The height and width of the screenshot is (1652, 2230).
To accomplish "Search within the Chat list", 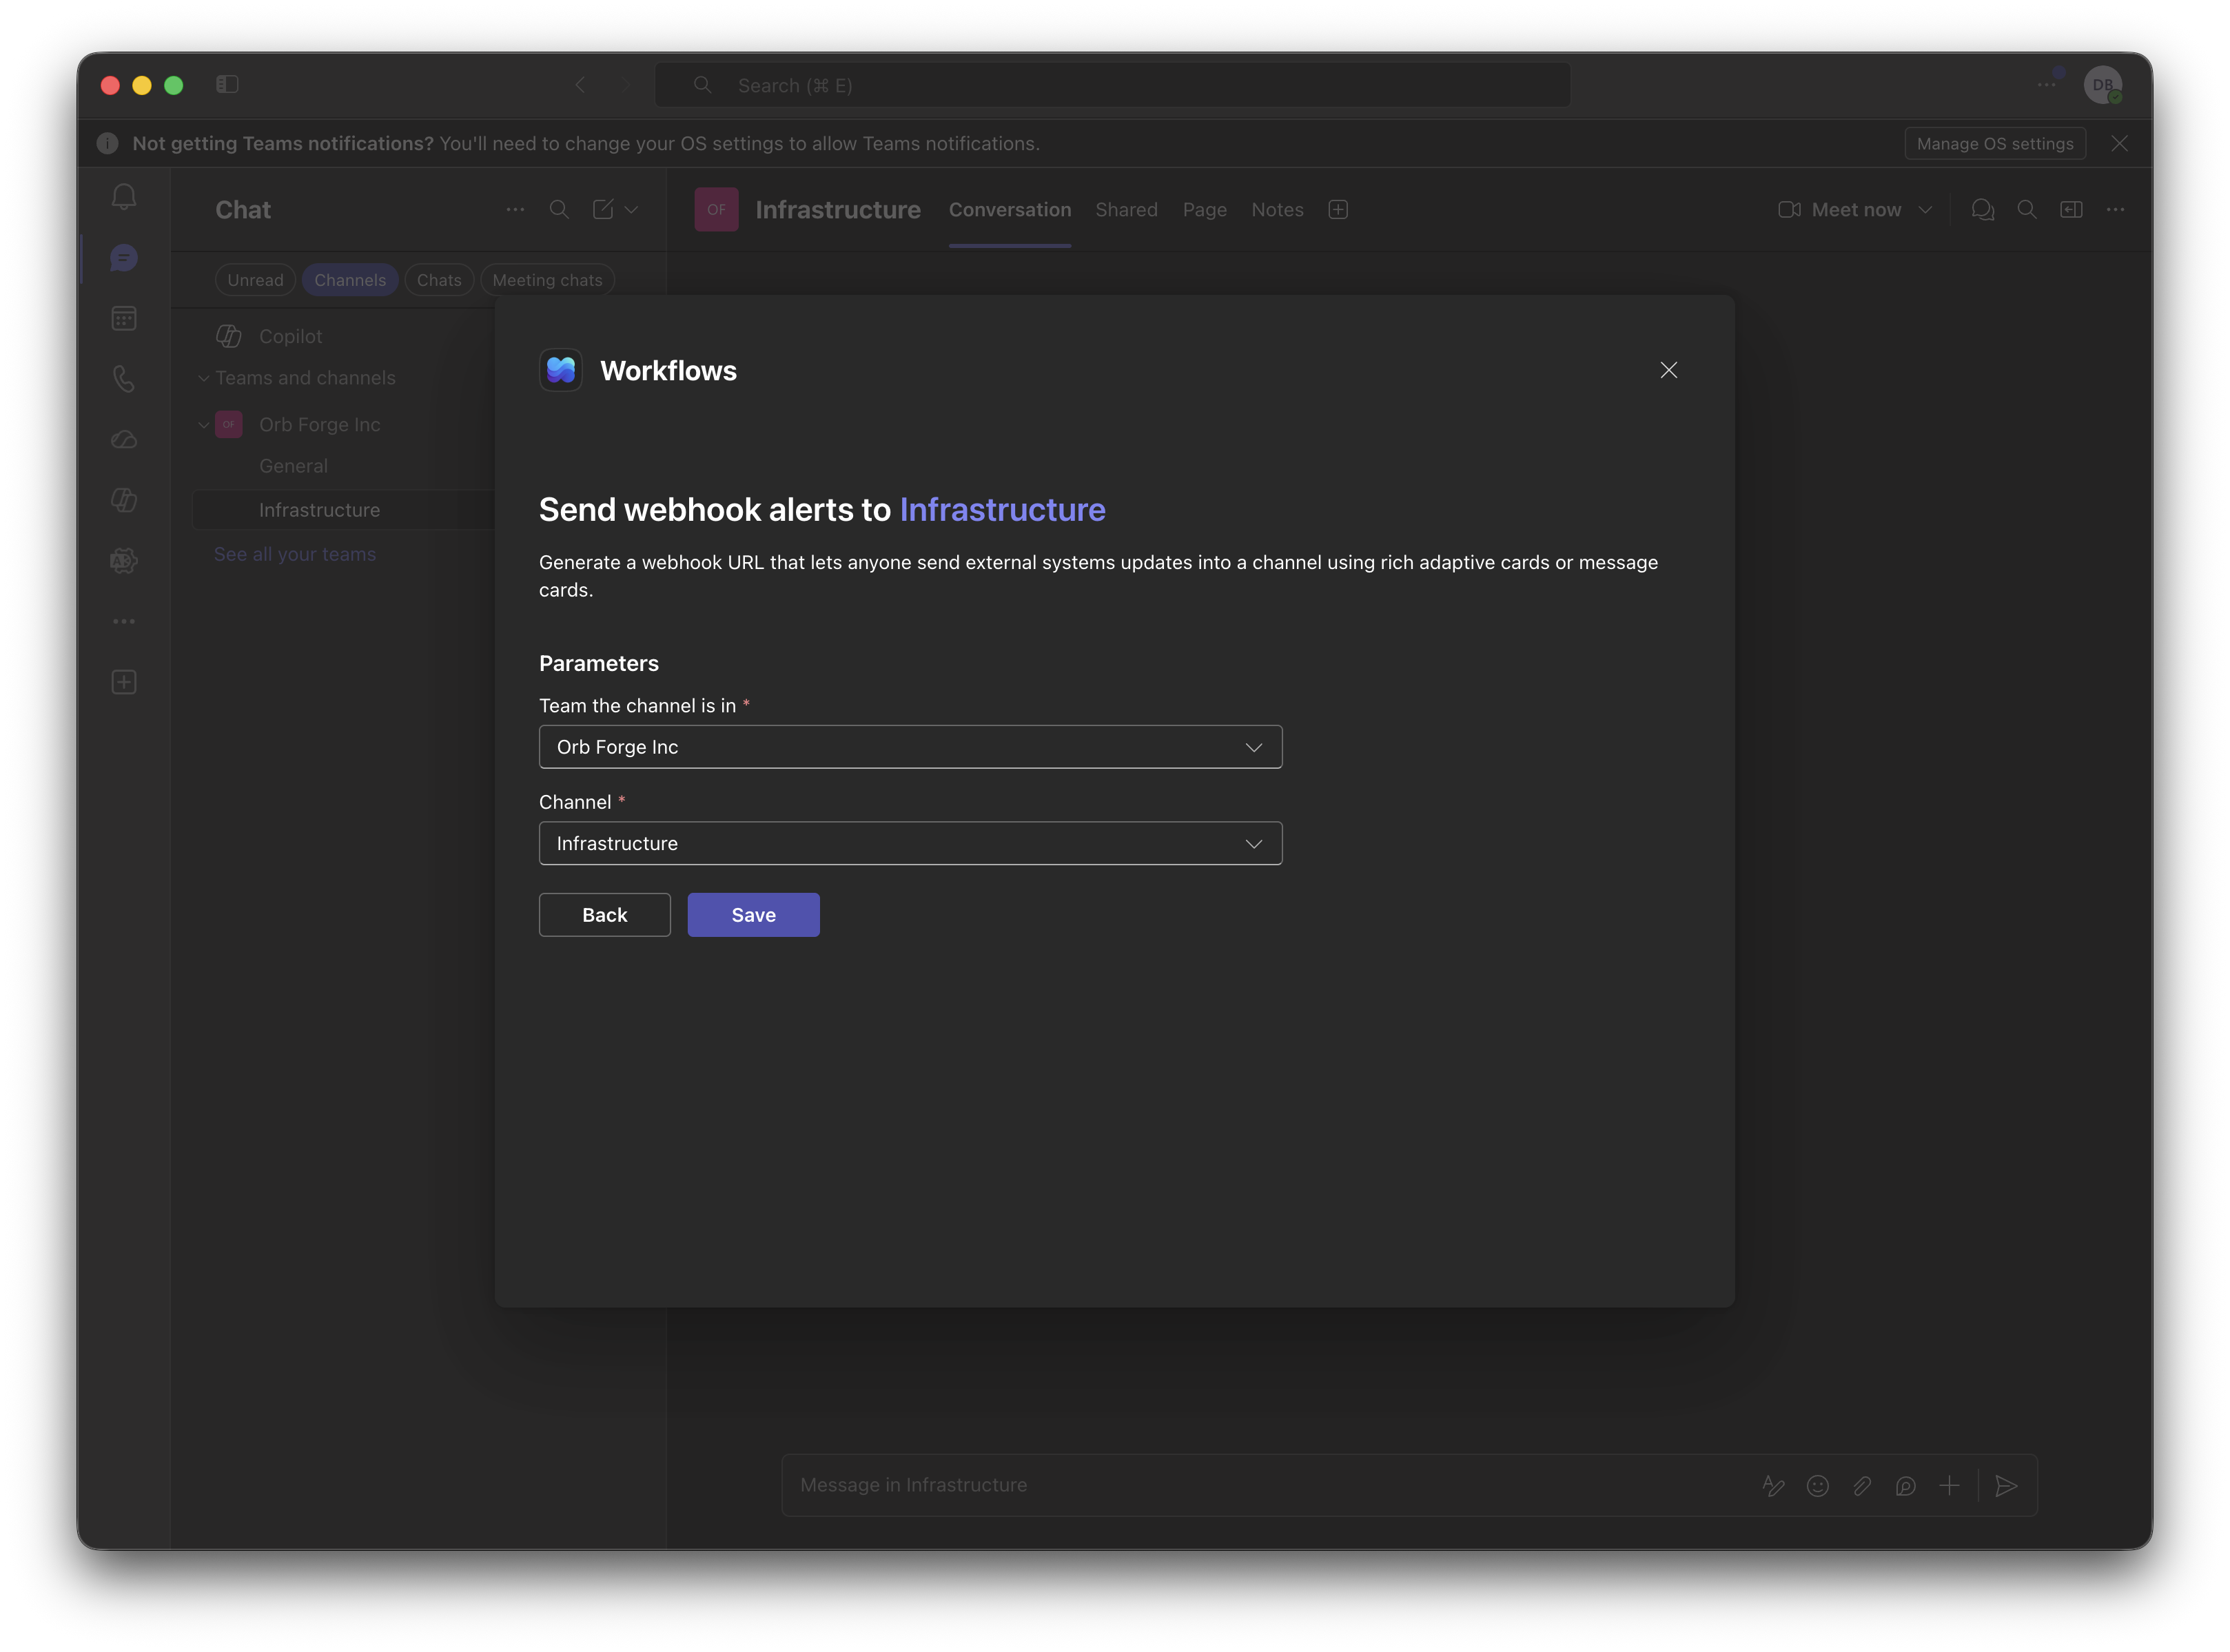I will (560, 210).
